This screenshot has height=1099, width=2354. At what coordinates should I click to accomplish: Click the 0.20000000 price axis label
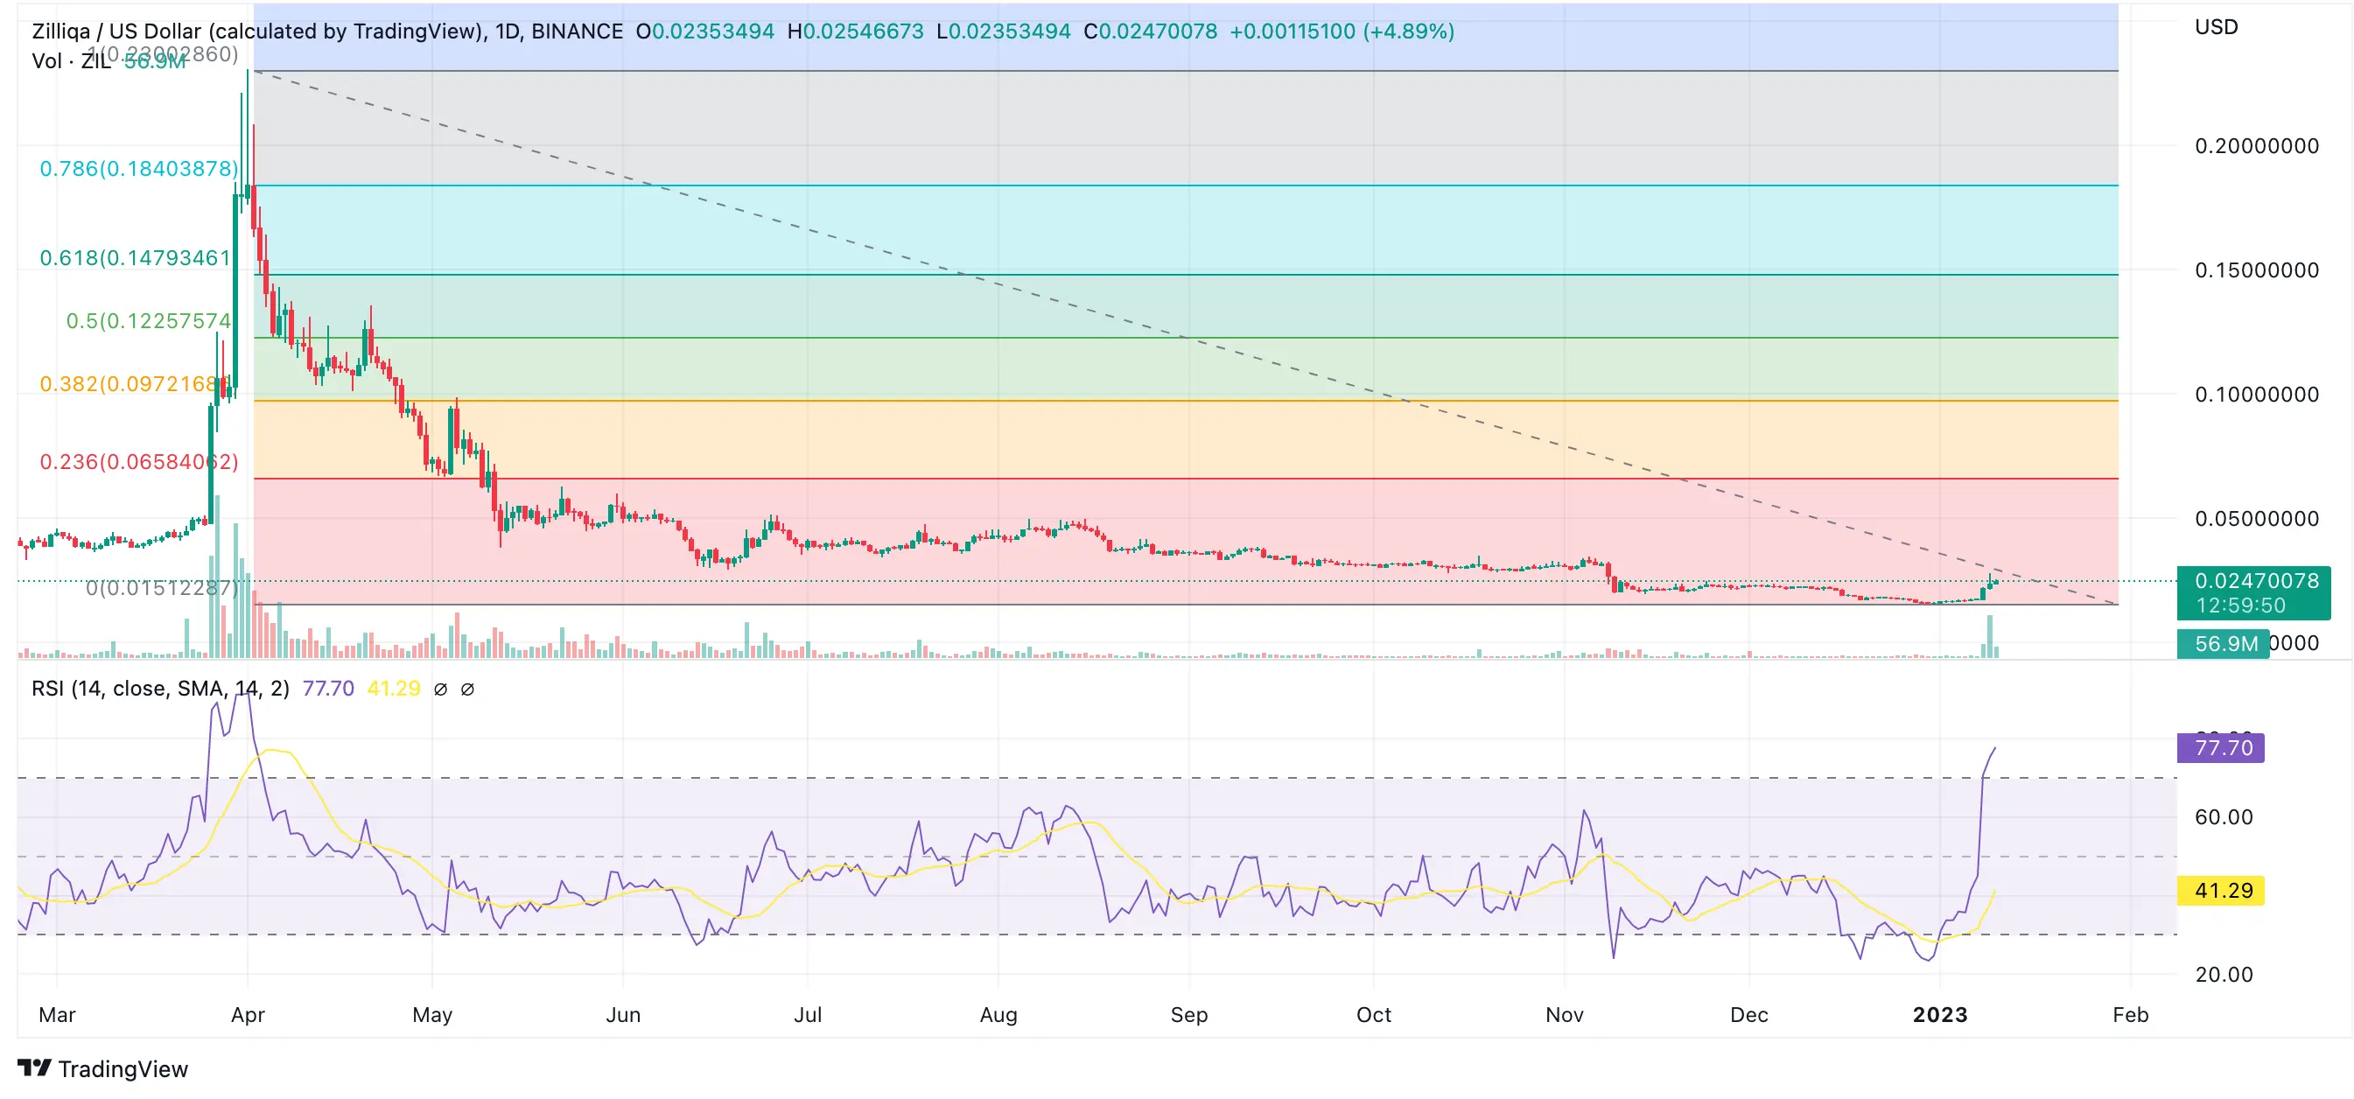tap(2257, 145)
